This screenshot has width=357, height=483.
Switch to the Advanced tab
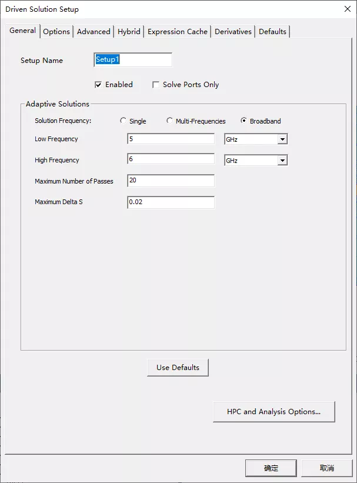tap(94, 31)
